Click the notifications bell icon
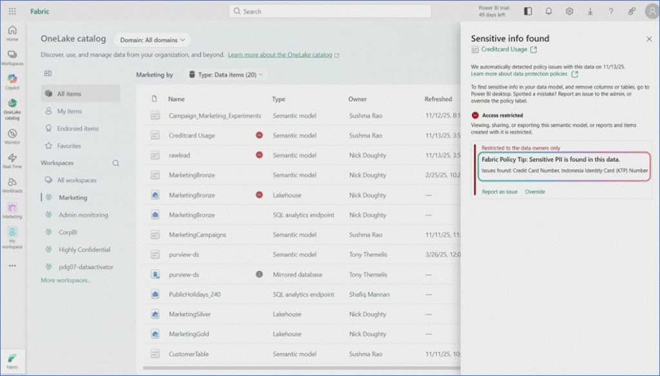660x376 pixels. pos(548,11)
